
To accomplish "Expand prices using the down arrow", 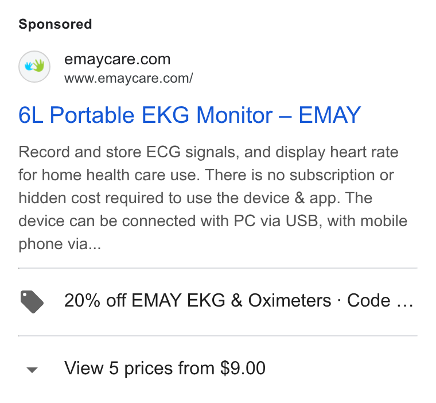I will [32, 370].
